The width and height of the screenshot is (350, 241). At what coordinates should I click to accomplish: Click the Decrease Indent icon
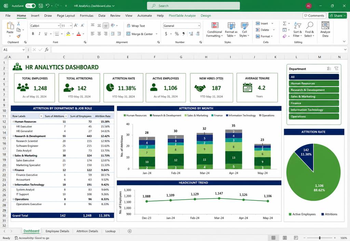113,34
